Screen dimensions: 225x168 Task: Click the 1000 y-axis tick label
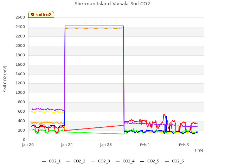click(20, 92)
